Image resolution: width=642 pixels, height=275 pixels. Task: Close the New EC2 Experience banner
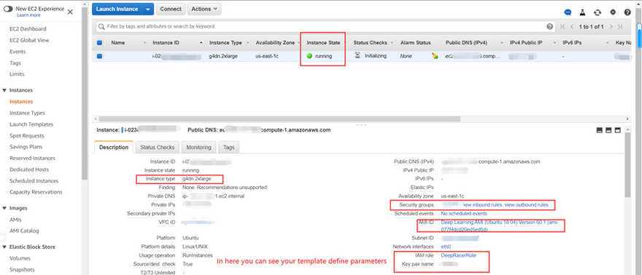point(70,12)
